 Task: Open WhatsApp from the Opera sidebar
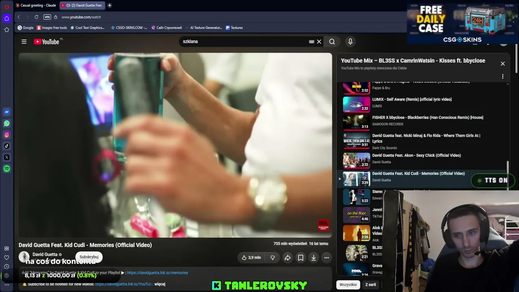pos(6,123)
